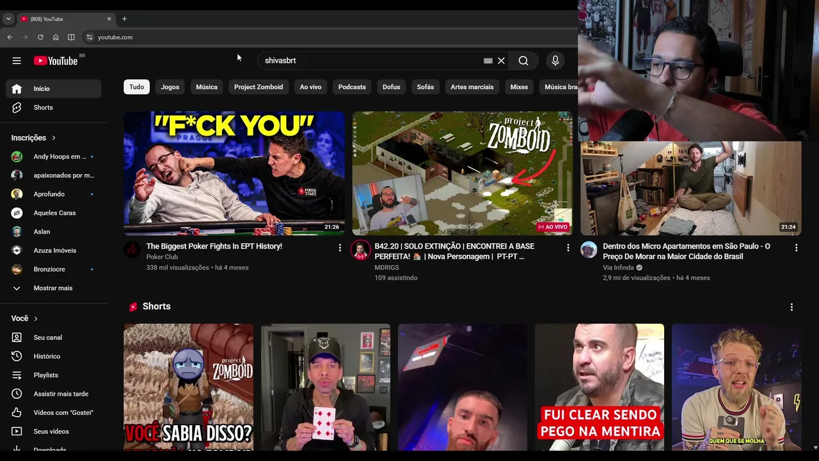This screenshot has width=819, height=461.
Task: Open Histórico in the sidebar
Action: (x=54, y=356)
